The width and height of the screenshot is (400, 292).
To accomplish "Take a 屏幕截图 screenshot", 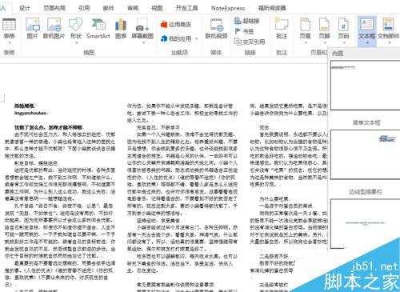I will click(x=142, y=28).
